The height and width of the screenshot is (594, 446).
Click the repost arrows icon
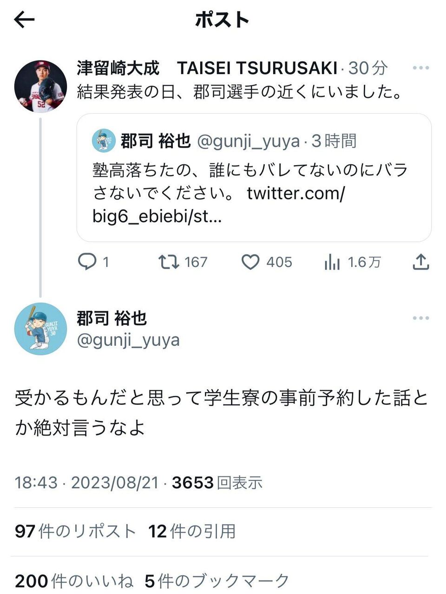coord(169,262)
